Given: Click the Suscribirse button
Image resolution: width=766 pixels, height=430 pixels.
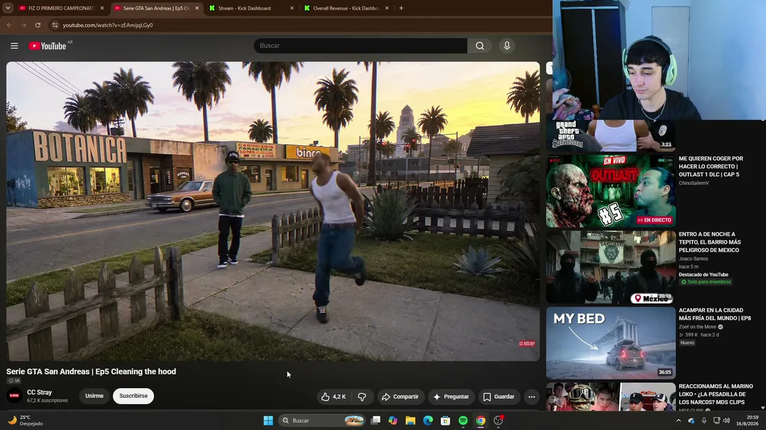Looking at the screenshot, I should (x=133, y=396).
